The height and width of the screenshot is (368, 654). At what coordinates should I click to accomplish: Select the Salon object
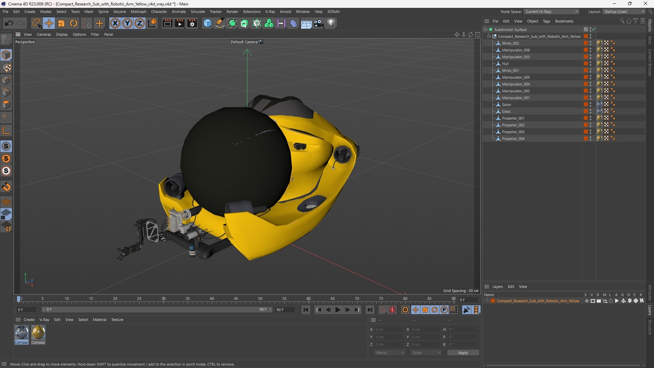coord(507,105)
